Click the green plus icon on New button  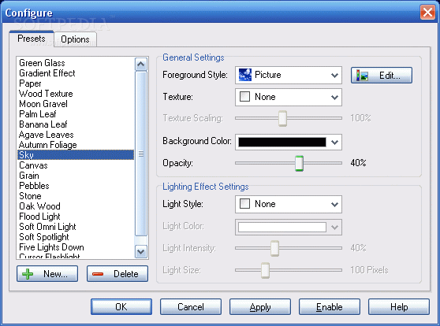tap(28, 274)
